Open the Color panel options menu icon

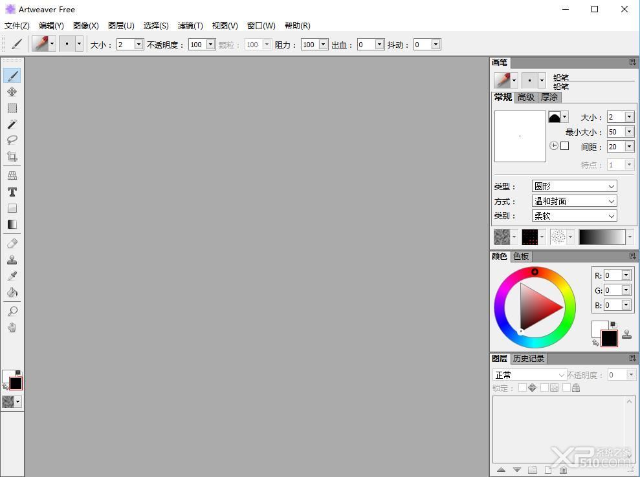click(x=632, y=256)
